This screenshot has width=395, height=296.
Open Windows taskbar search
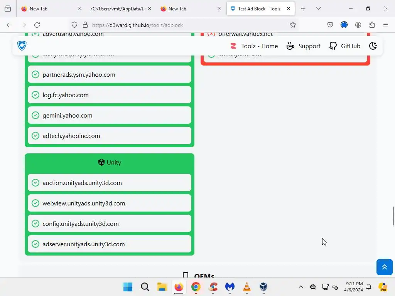click(x=145, y=287)
